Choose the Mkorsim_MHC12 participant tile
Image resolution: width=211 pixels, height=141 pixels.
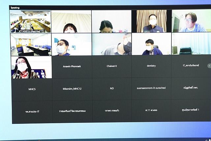[72, 89]
